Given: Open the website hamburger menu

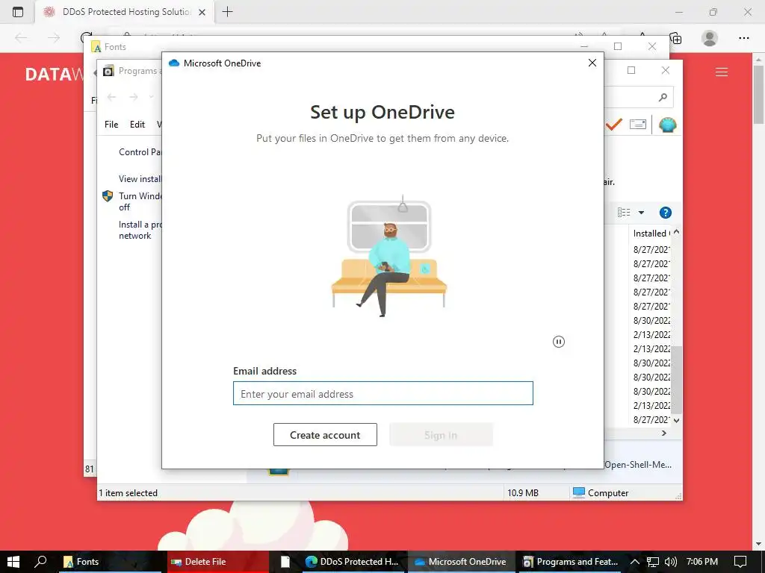Looking at the screenshot, I should (x=722, y=72).
